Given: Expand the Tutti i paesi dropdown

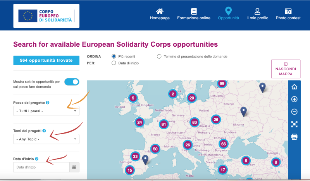Looking at the screenshot, I should pyautogui.click(x=46, y=111).
